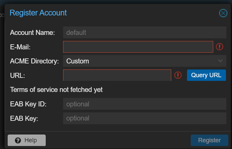Viewport: 232px width, 149px height.
Task: Close the Register Account dialog
Action: (x=223, y=13)
